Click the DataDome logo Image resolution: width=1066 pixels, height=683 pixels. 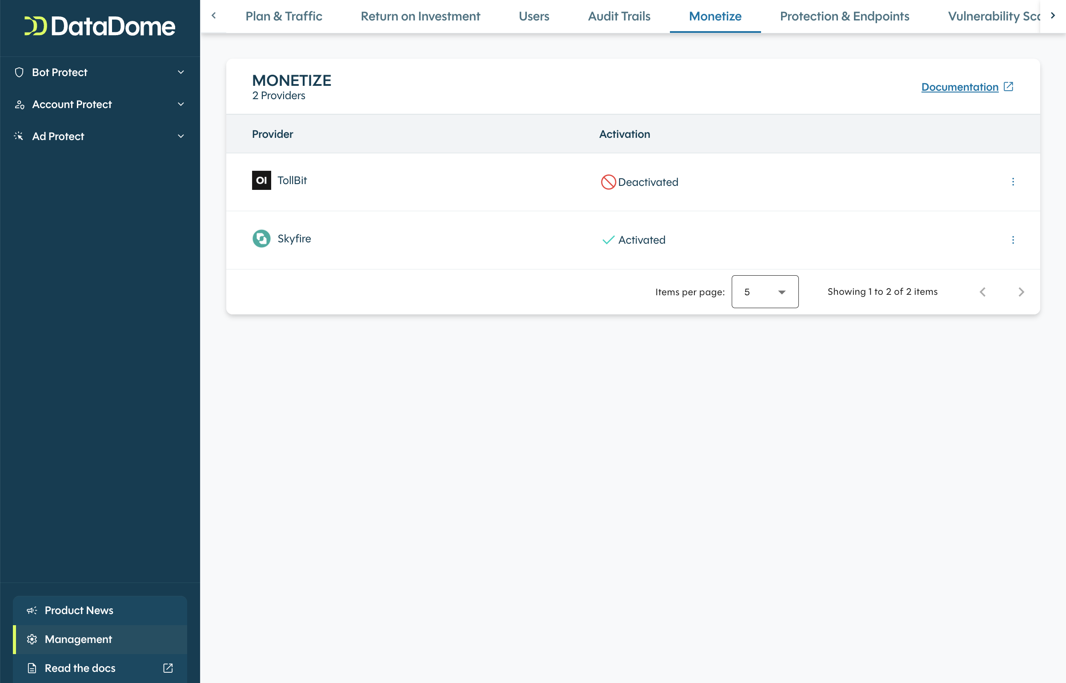(99, 27)
